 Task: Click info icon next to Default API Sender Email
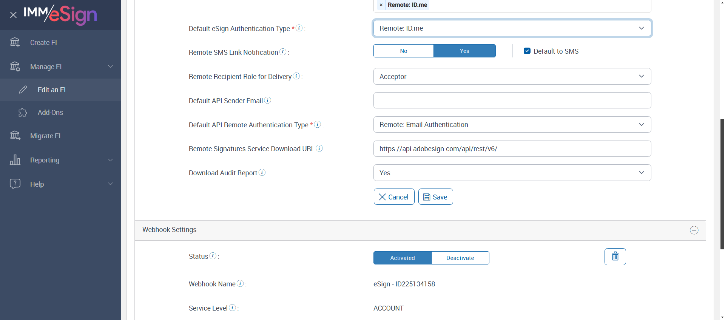tap(268, 100)
